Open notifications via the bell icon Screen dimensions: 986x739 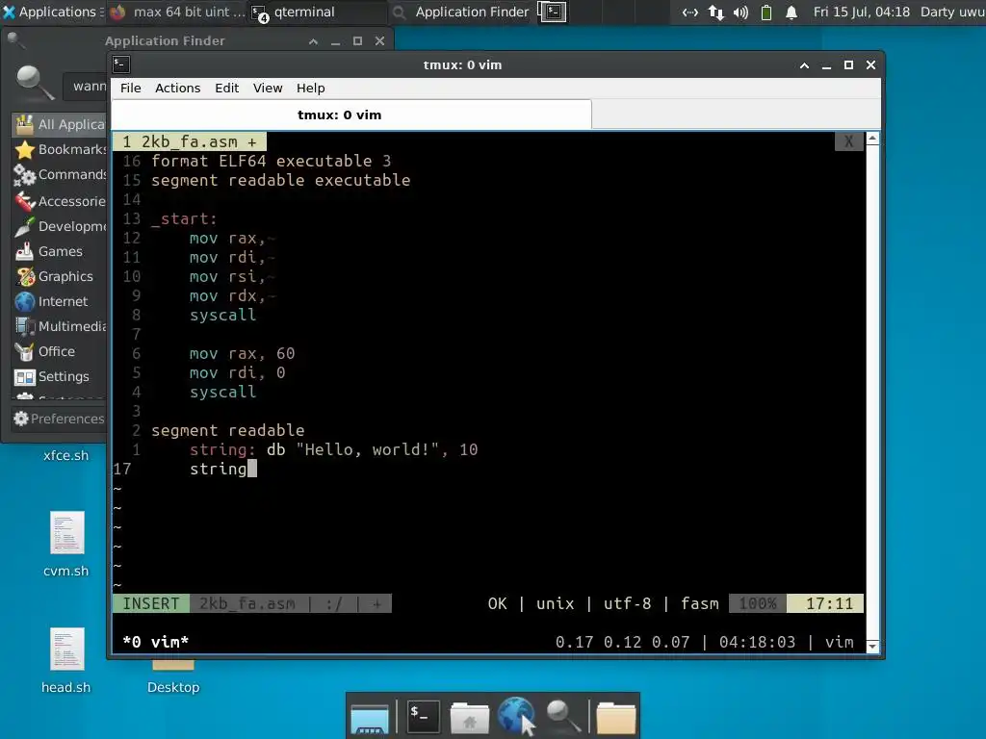pos(791,13)
